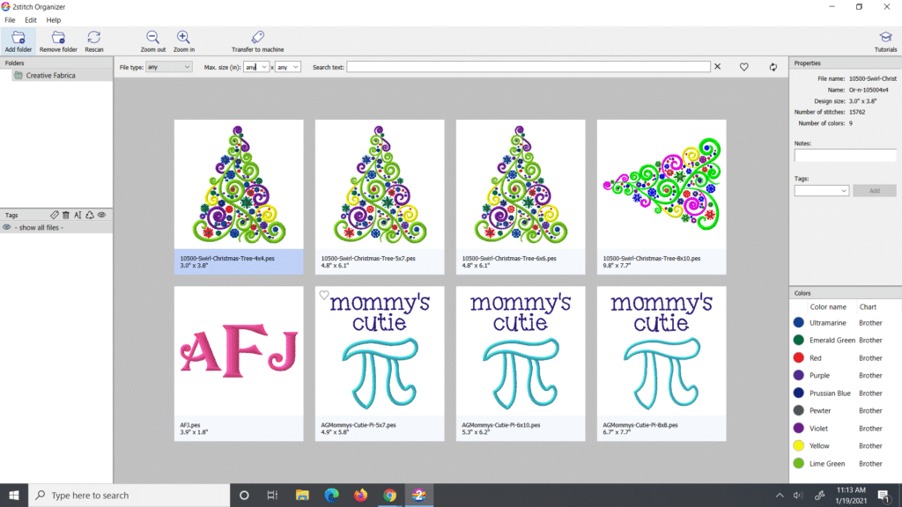Select the Ultramarine color swatch
Image resolution: width=902 pixels, height=507 pixels.
pyautogui.click(x=799, y=322)
